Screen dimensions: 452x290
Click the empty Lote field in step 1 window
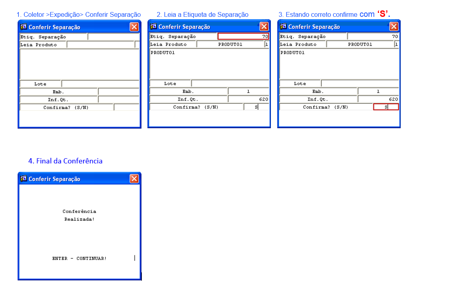tap(100, 84)
